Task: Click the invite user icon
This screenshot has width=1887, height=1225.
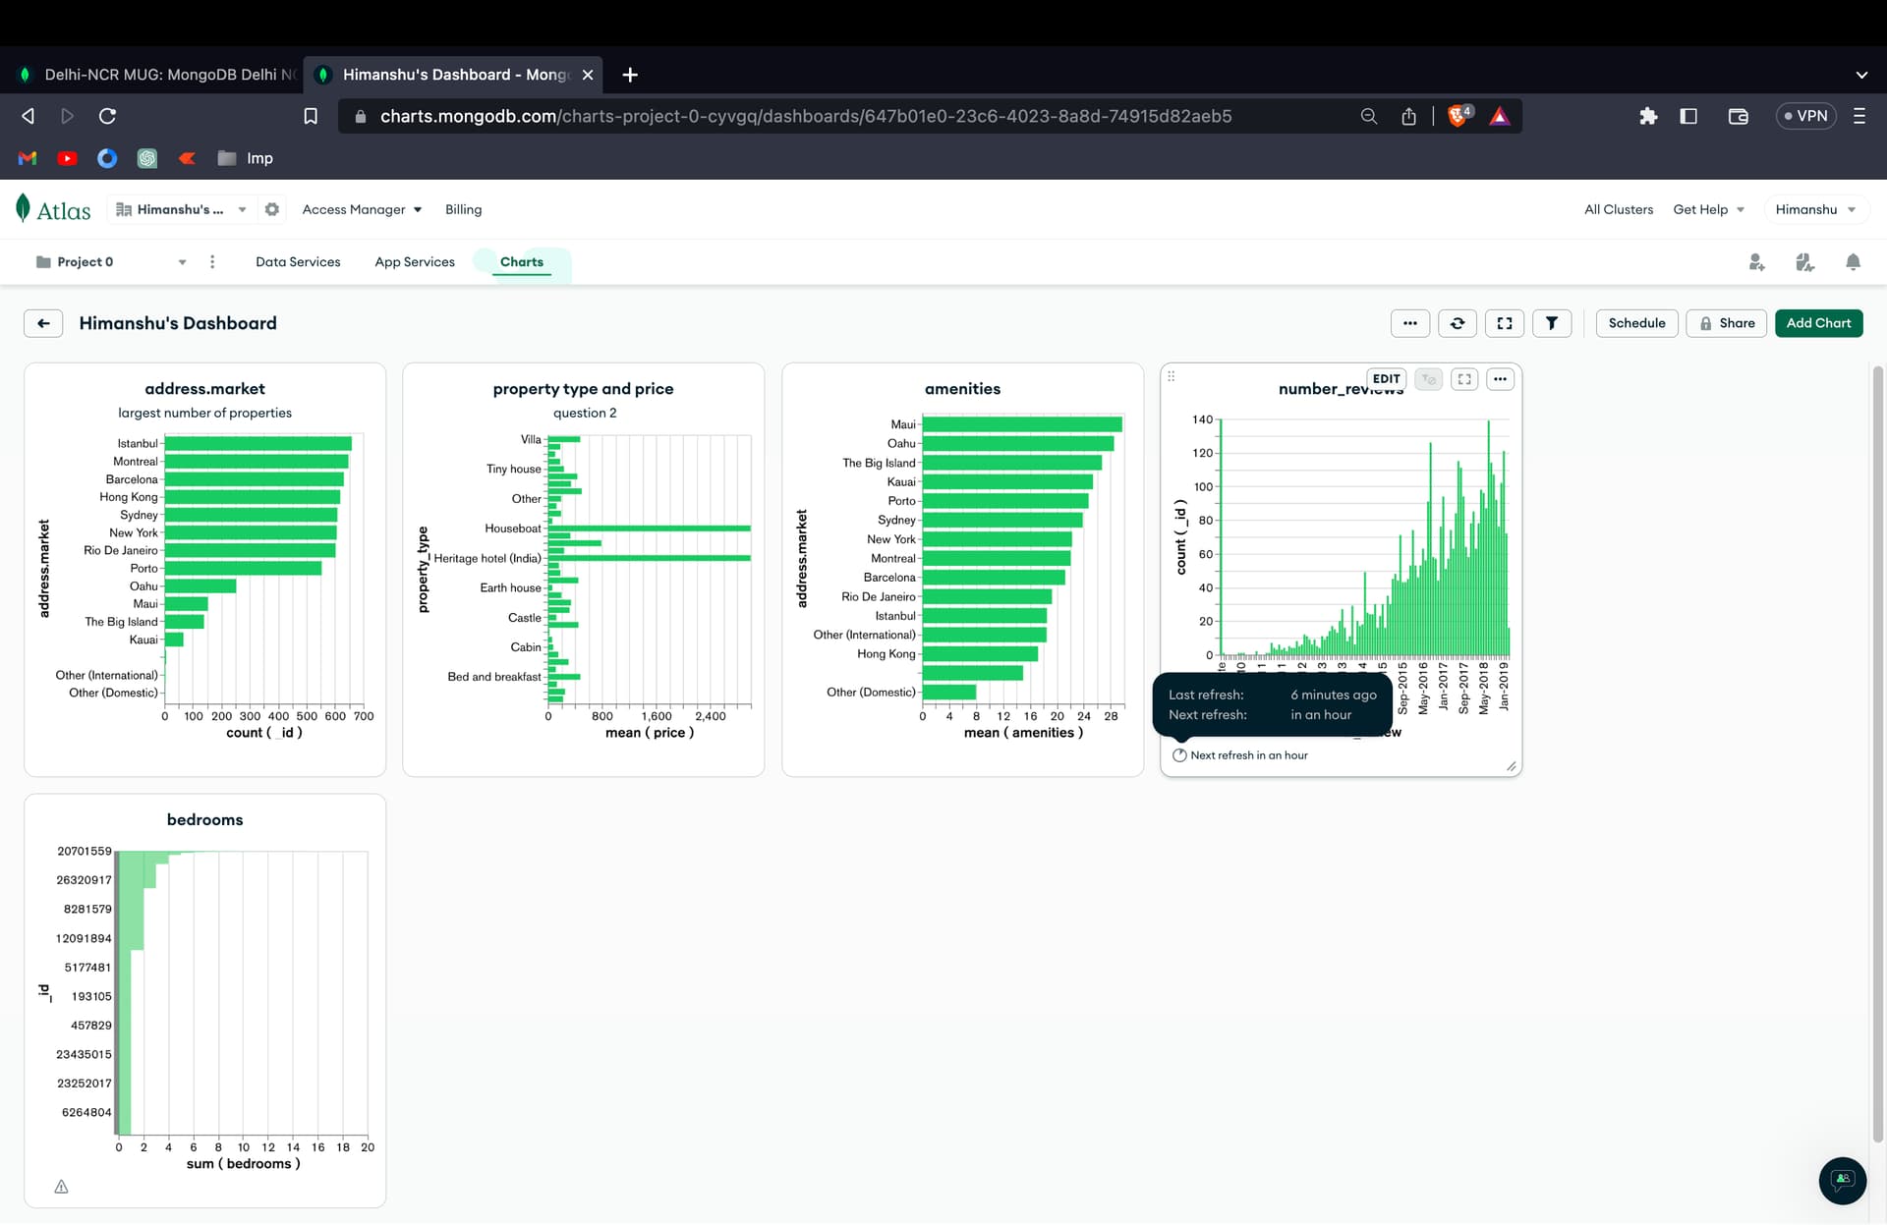Action: coord(1756,262)
